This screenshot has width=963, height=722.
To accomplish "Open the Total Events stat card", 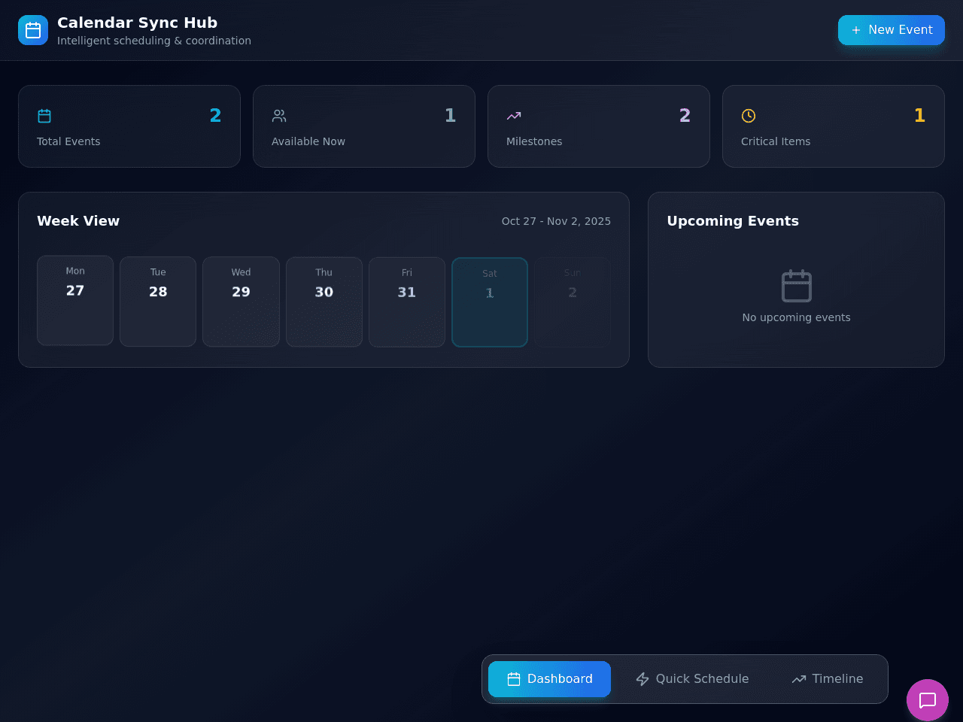I will point(129,126).
